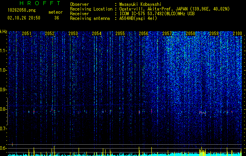Click the 1.1 kHz axis label
The image size is (246, 156).
(x=4, y=51)
